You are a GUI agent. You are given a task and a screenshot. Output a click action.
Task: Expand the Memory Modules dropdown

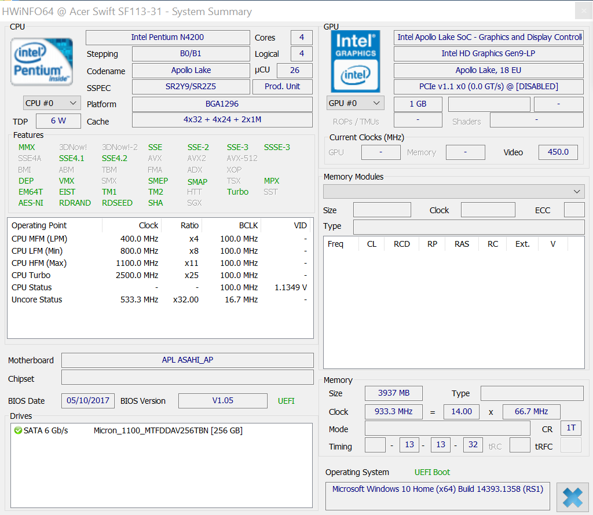click(x=454, y=192)
